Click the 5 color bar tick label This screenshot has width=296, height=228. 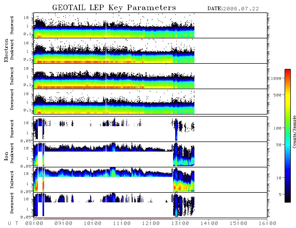coord(280,194)
